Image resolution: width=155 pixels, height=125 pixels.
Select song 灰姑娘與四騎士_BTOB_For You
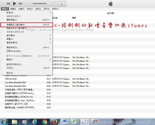point(19,97)
